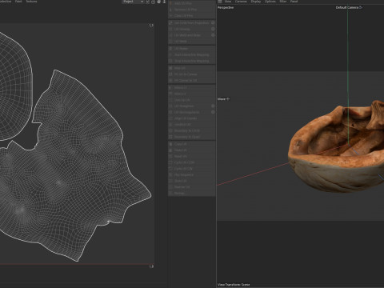
Task: Click Align UV Islands
Action: (191, 118)
